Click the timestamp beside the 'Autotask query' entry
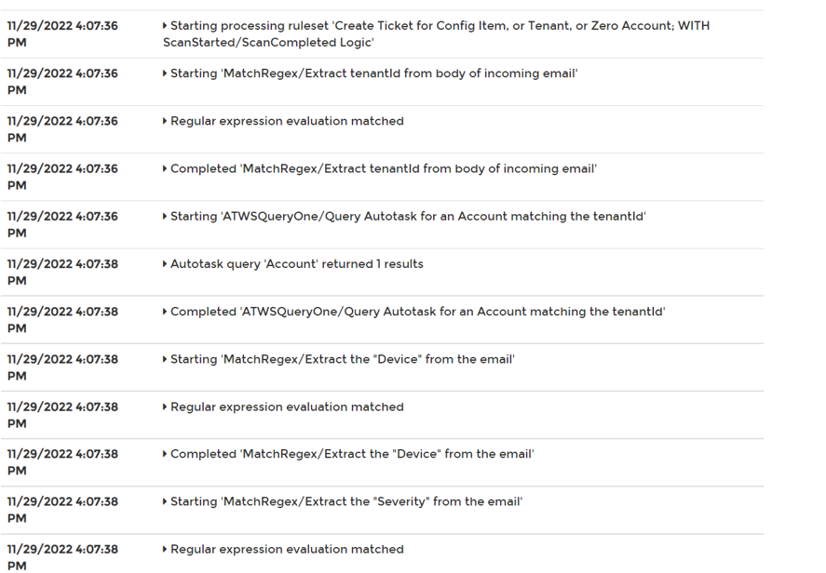Viewport: 826px width, 573px height. 62,272
